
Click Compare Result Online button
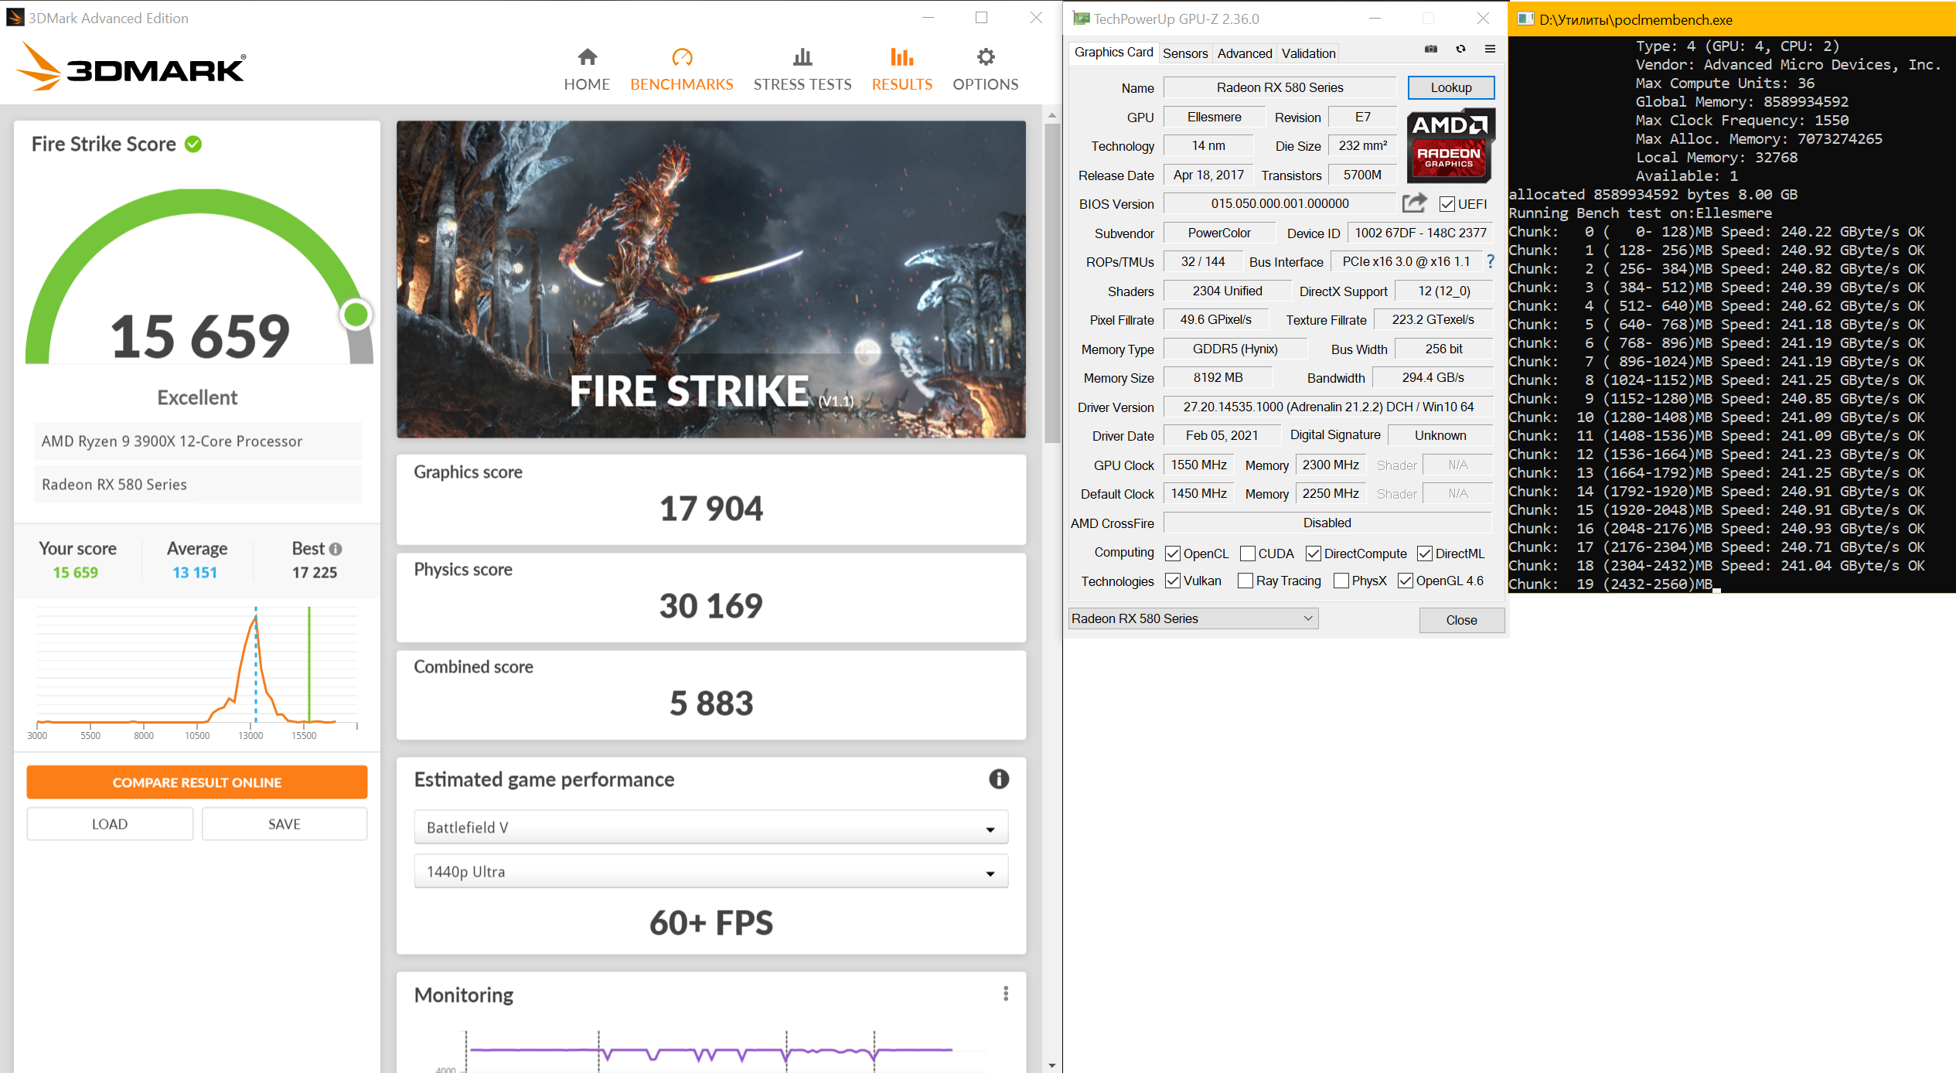[196, 782]
